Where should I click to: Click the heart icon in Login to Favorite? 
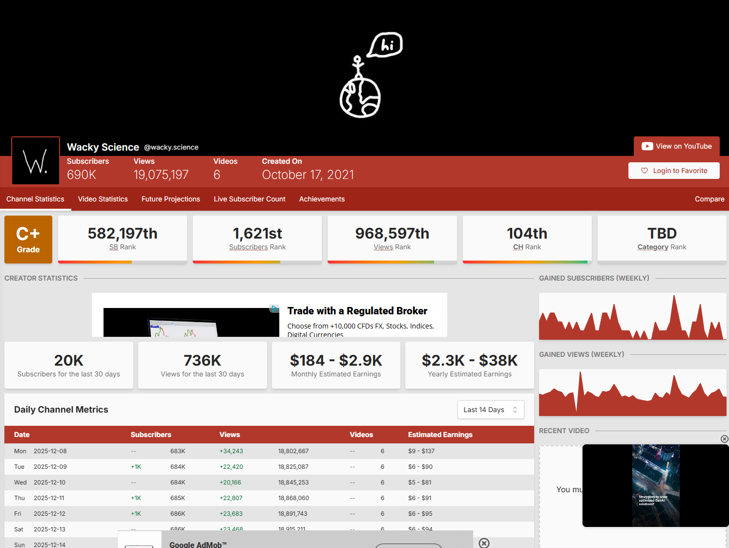[x=644, y=171]
